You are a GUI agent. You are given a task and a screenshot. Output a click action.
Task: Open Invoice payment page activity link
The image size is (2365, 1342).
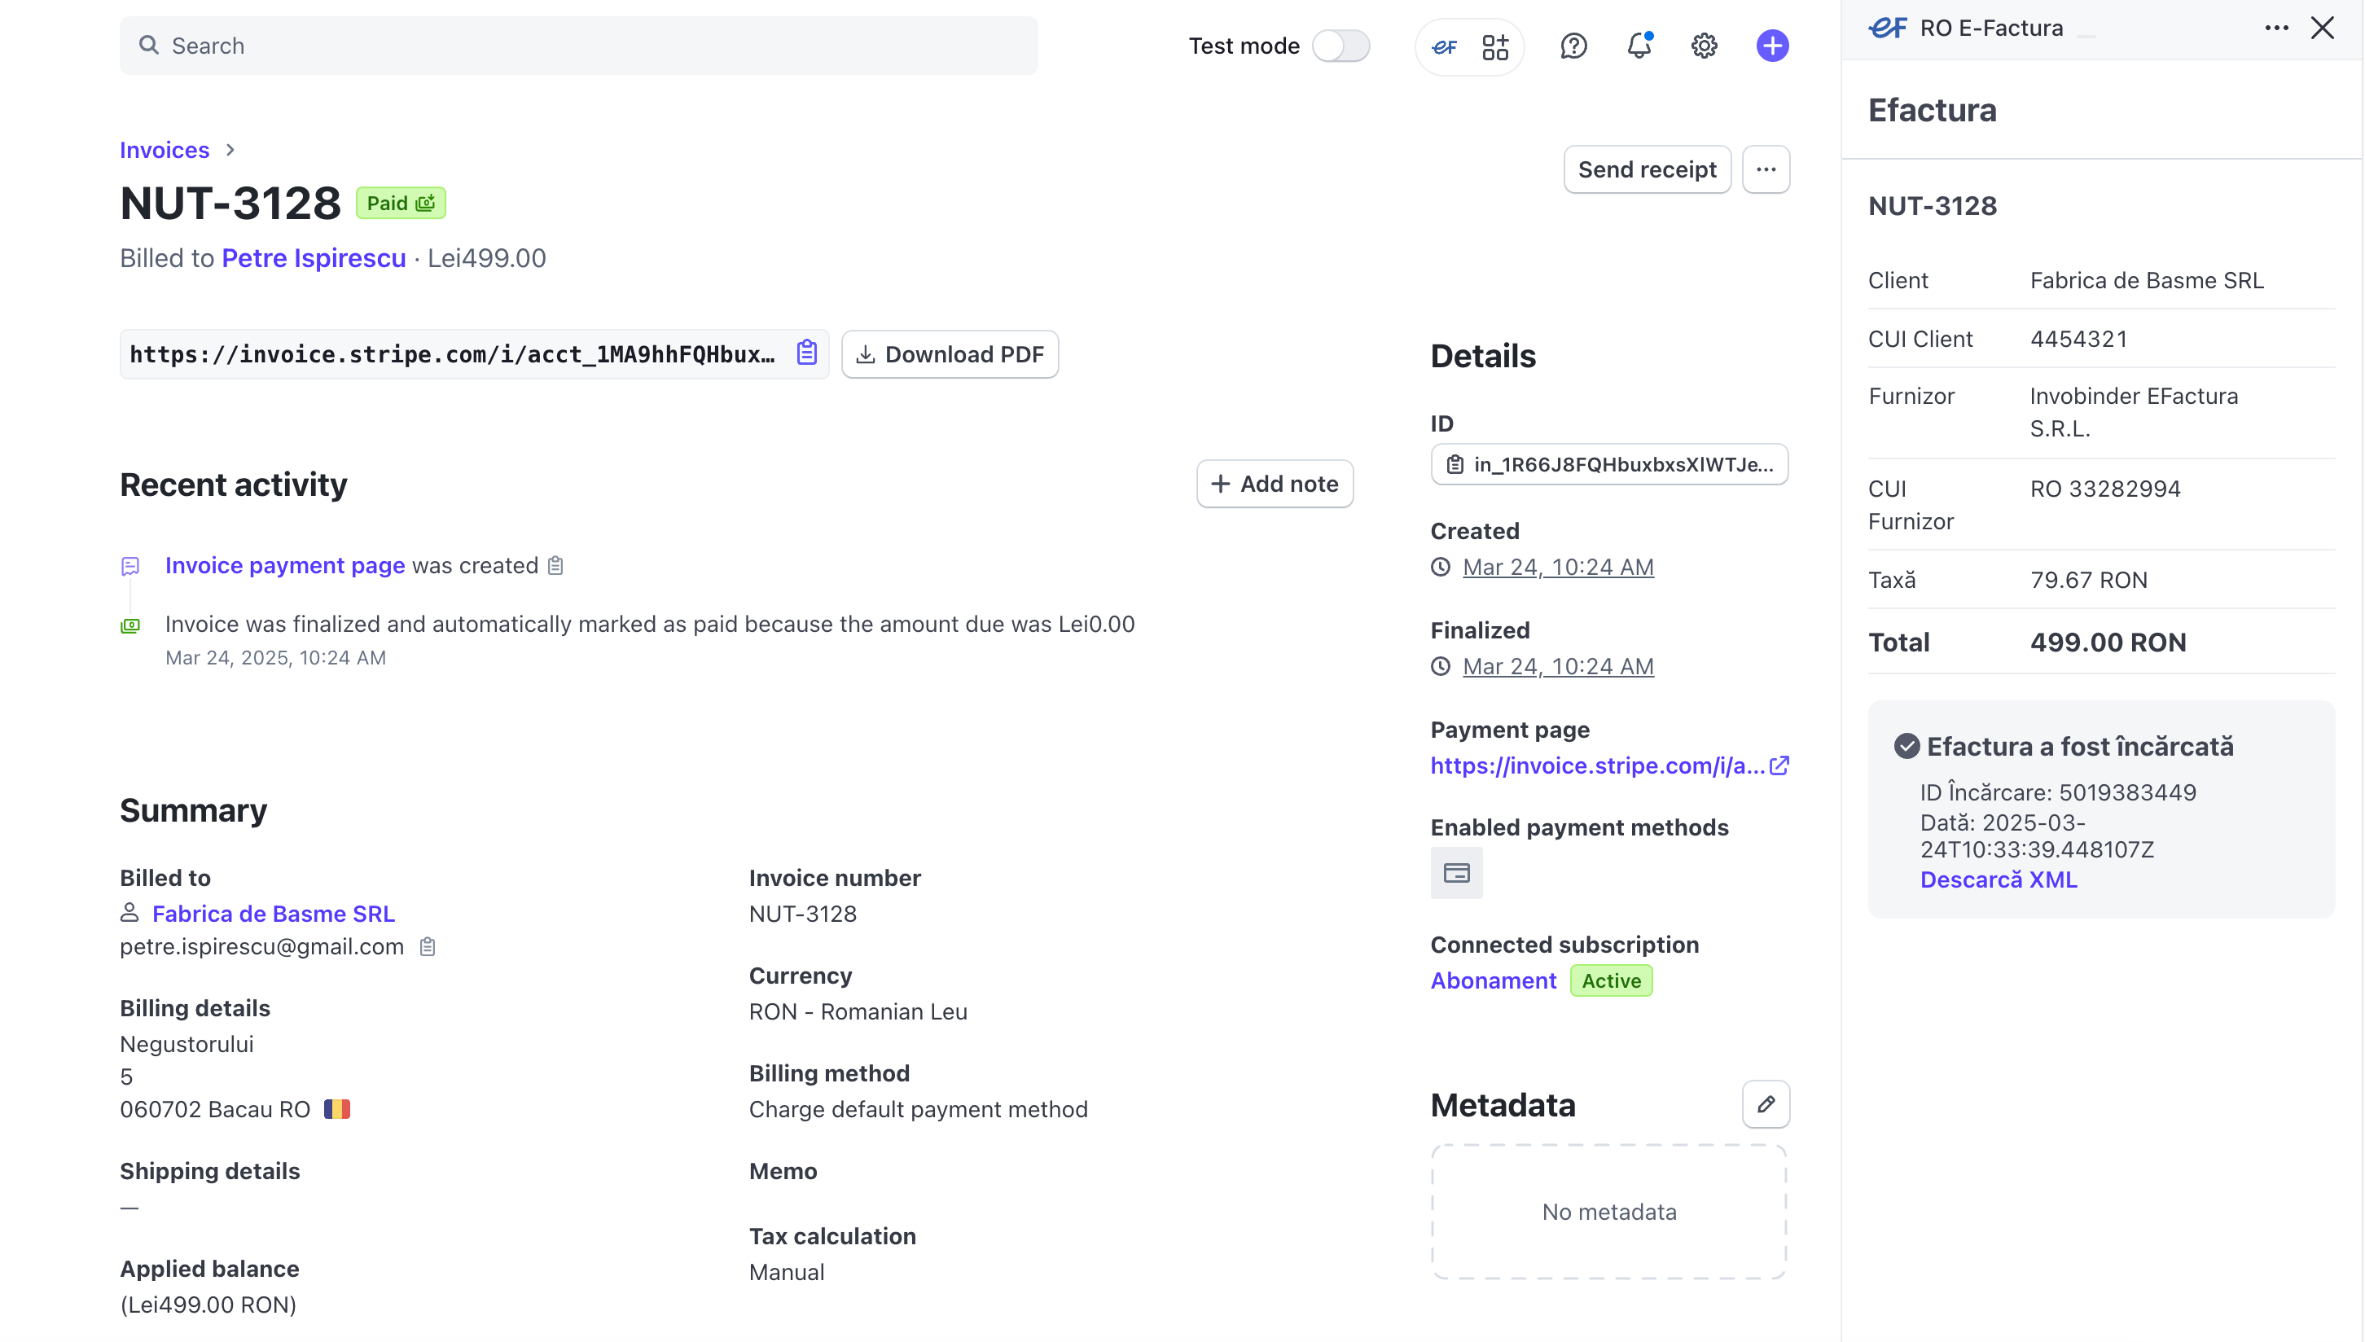285,565
